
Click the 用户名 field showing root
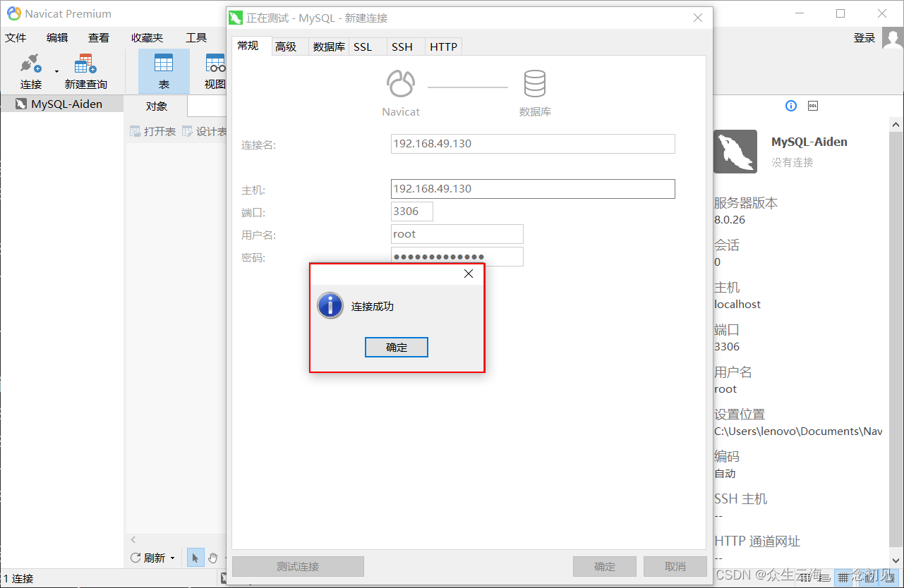[457, 234]
